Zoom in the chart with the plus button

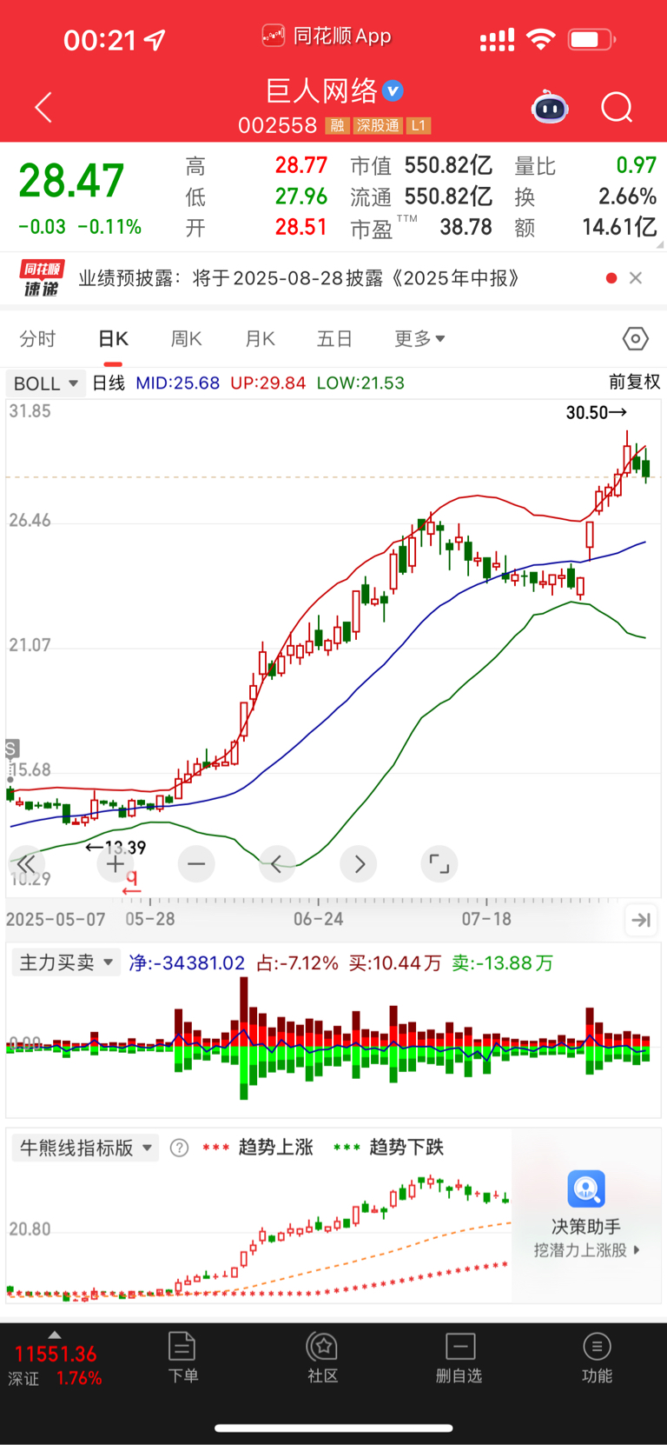click(x=116, y=864)
